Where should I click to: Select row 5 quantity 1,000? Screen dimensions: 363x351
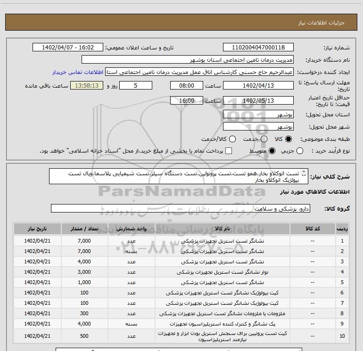pos(84,282)
